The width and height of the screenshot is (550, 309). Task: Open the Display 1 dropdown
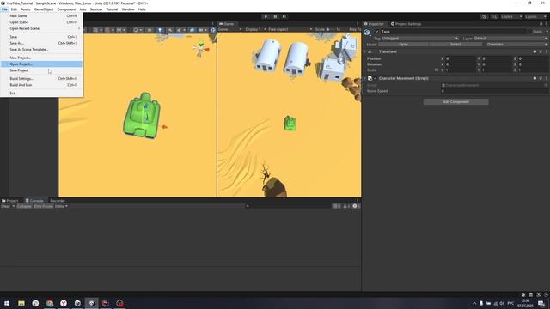(x=256, y=29)
